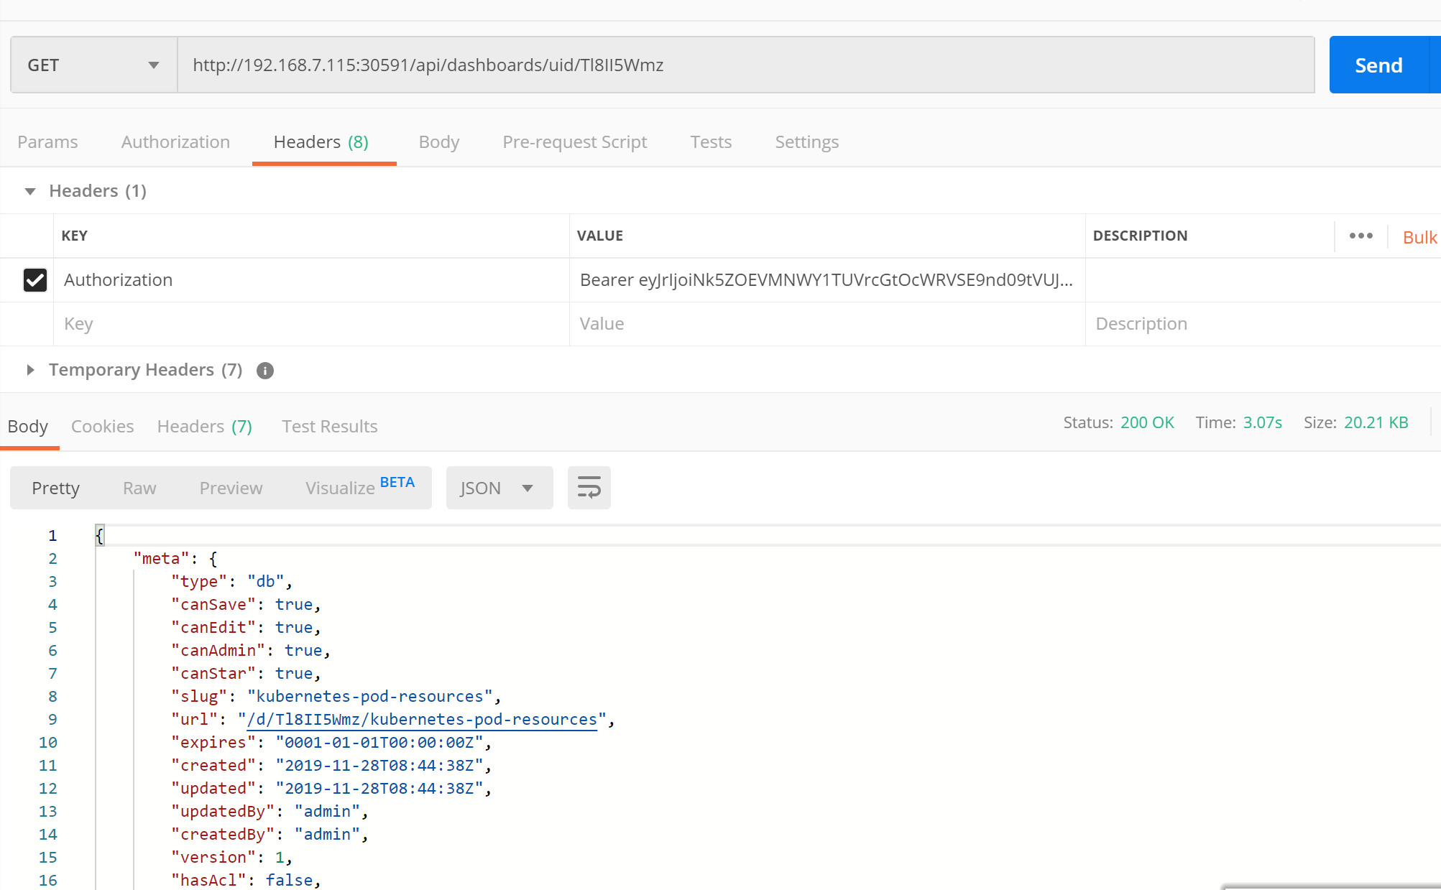Open the Pre-request Script tab
Screen dimensions: 1441x890
click(x=574, y=142)
